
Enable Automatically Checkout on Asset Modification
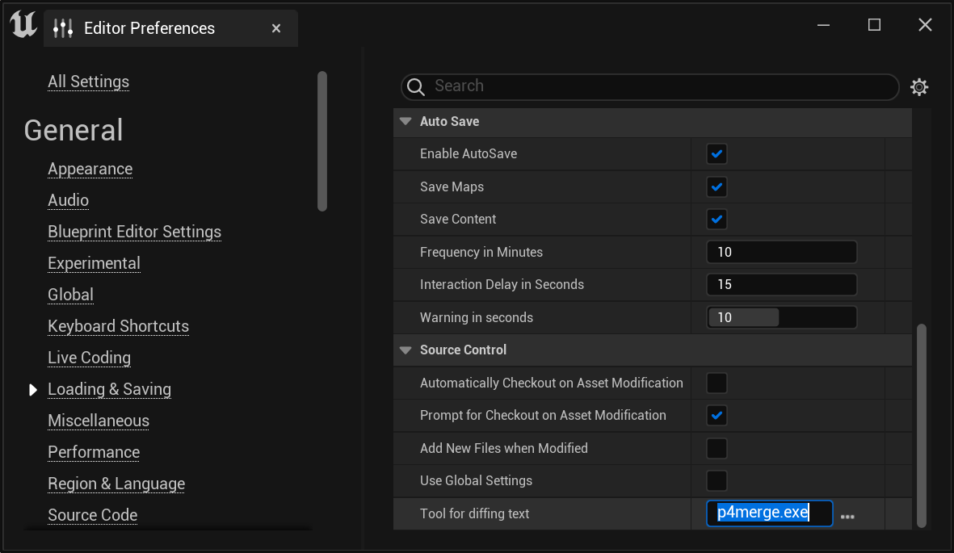[x=717, y=383]
